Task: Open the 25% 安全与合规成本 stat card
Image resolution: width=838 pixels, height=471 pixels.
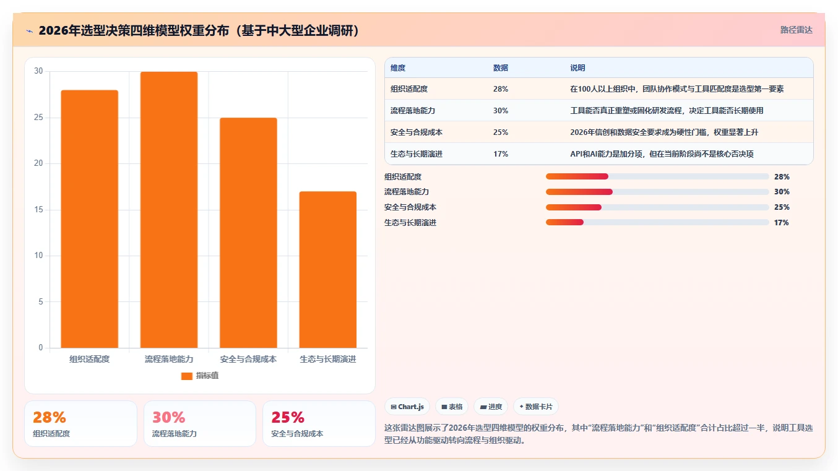Action: click(319, 424)
